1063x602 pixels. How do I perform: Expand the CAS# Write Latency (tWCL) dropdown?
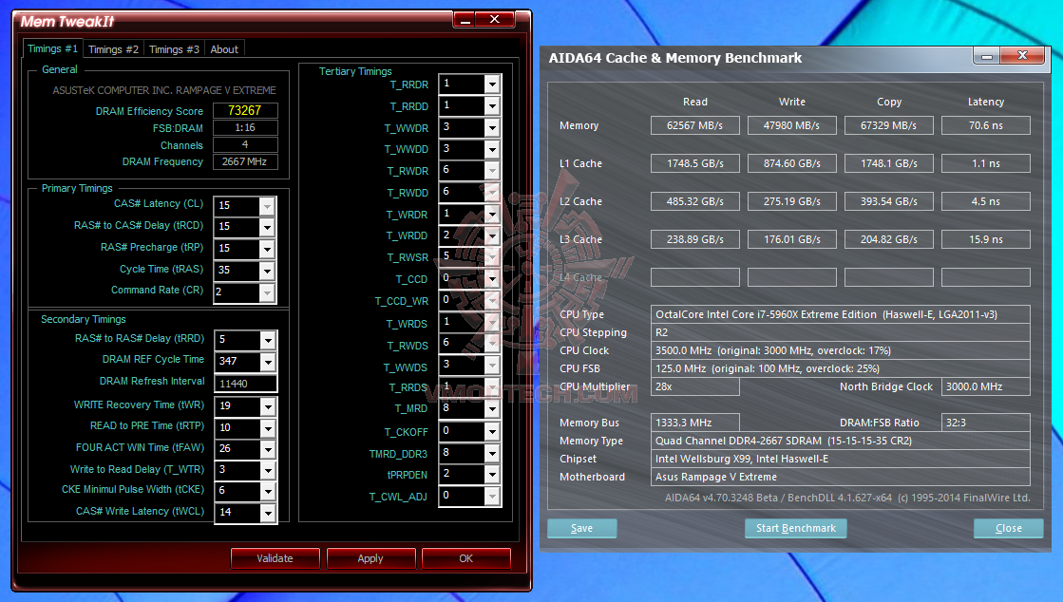268,513
